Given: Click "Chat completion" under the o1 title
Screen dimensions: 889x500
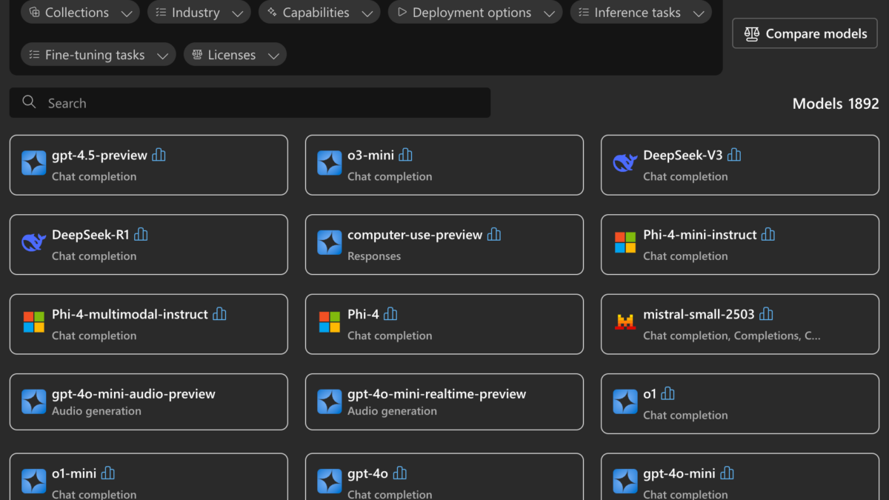Looking at the screenshot, I should pyautogui.click(x=685, y=415).
